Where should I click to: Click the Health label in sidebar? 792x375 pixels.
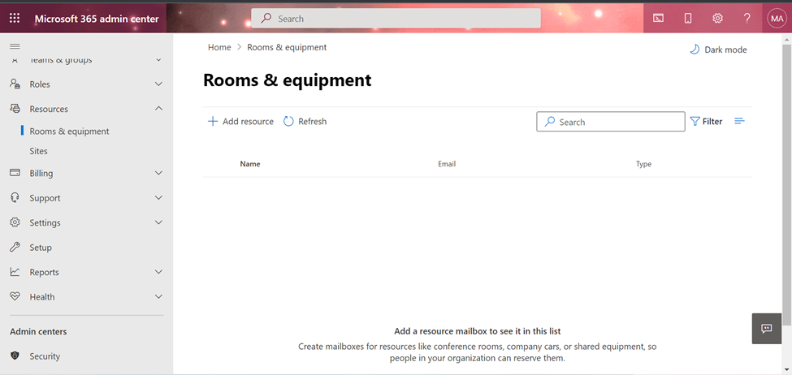(42, 297)
